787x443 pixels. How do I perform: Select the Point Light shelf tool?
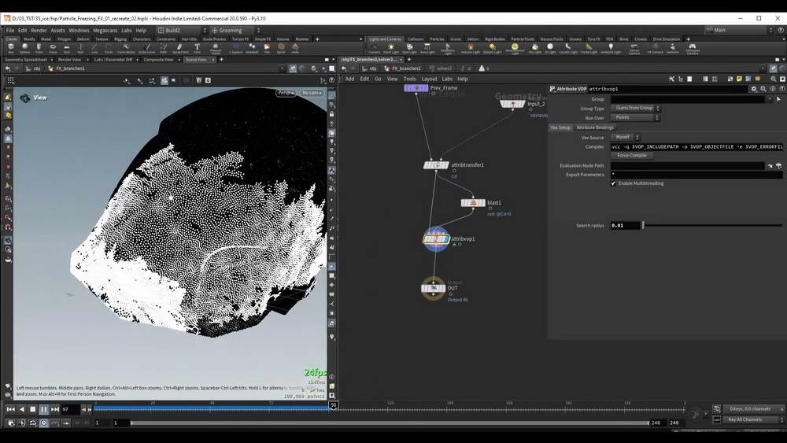(x=391, y=48)
